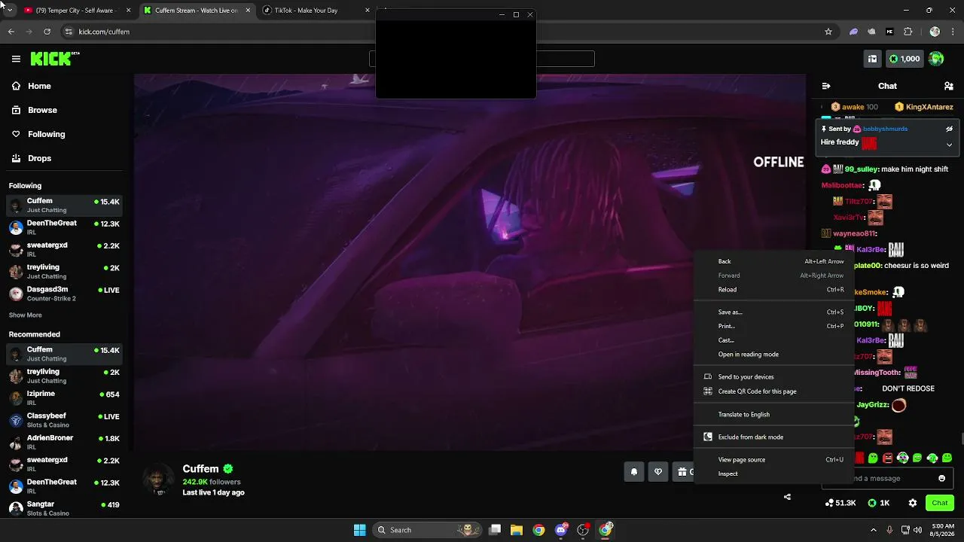Unfollow Cuffem with the heart button
This screenshot has height=542, width=964.
[658, 472]
